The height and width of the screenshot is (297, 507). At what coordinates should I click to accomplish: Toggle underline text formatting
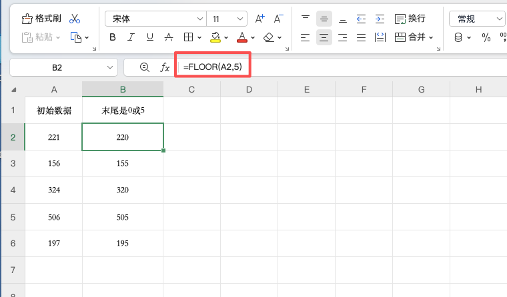(x=149, y=37)
